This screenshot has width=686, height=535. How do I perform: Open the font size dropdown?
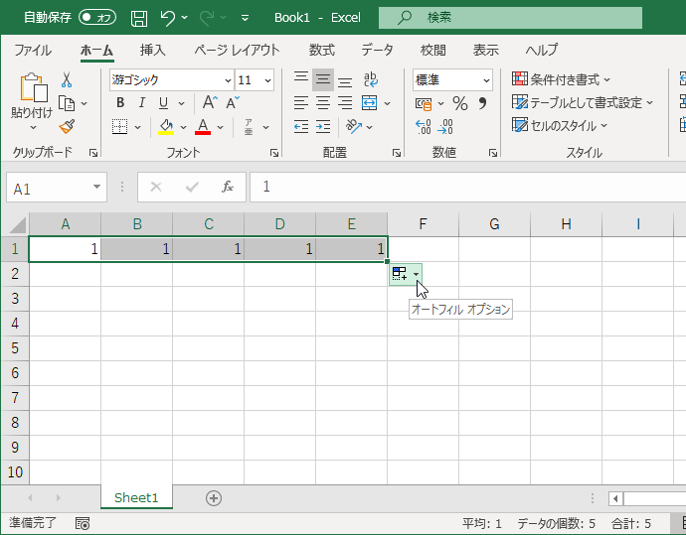pos(267,80)
